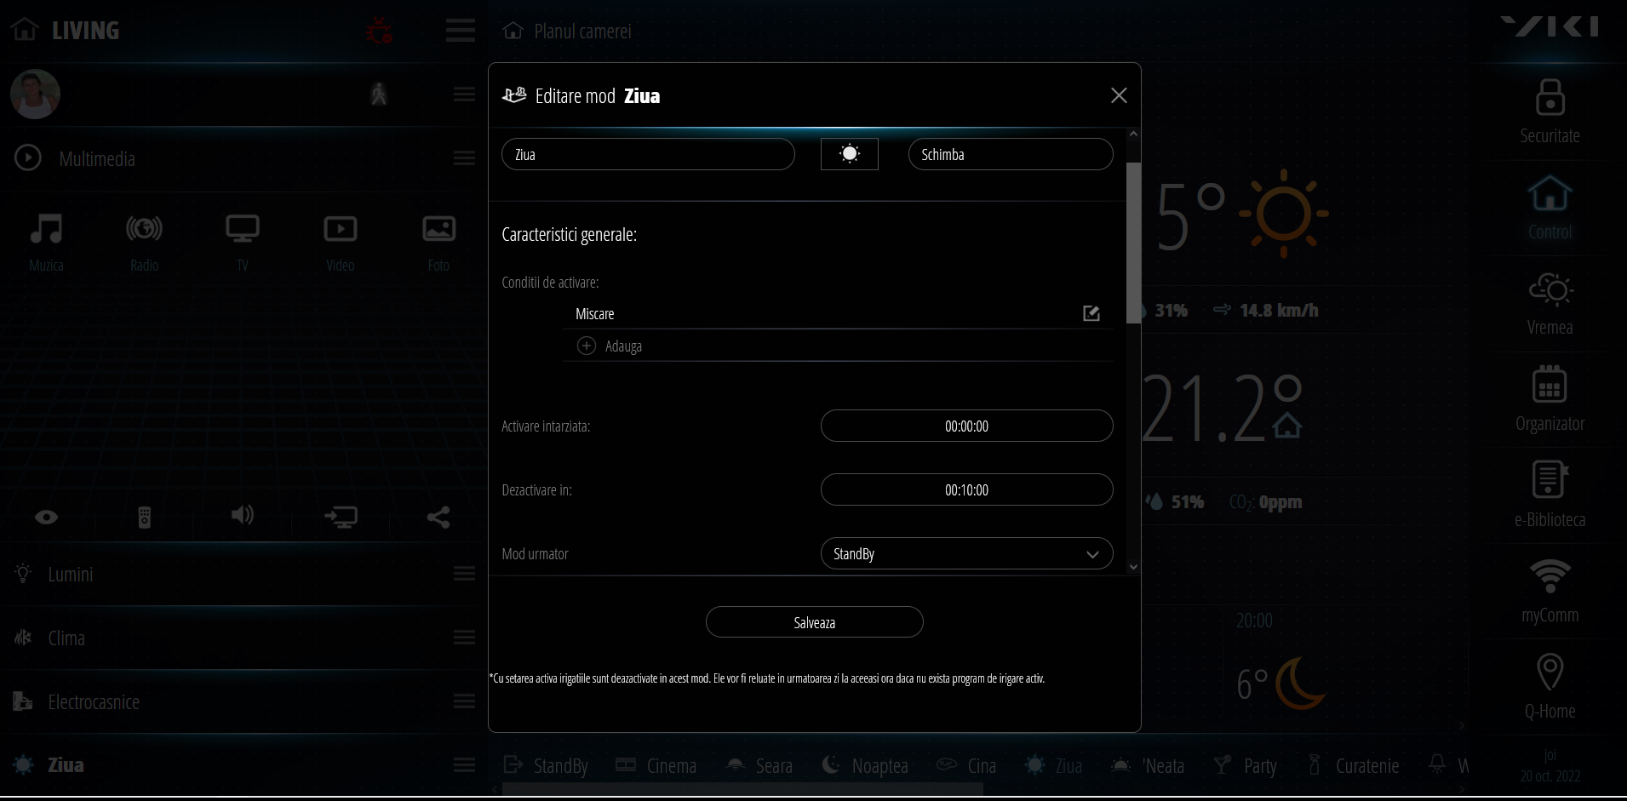The height and width of the screenshot is (801, 1627).
Task: Open the e-Biblioteca icon
Action: 1550,480
